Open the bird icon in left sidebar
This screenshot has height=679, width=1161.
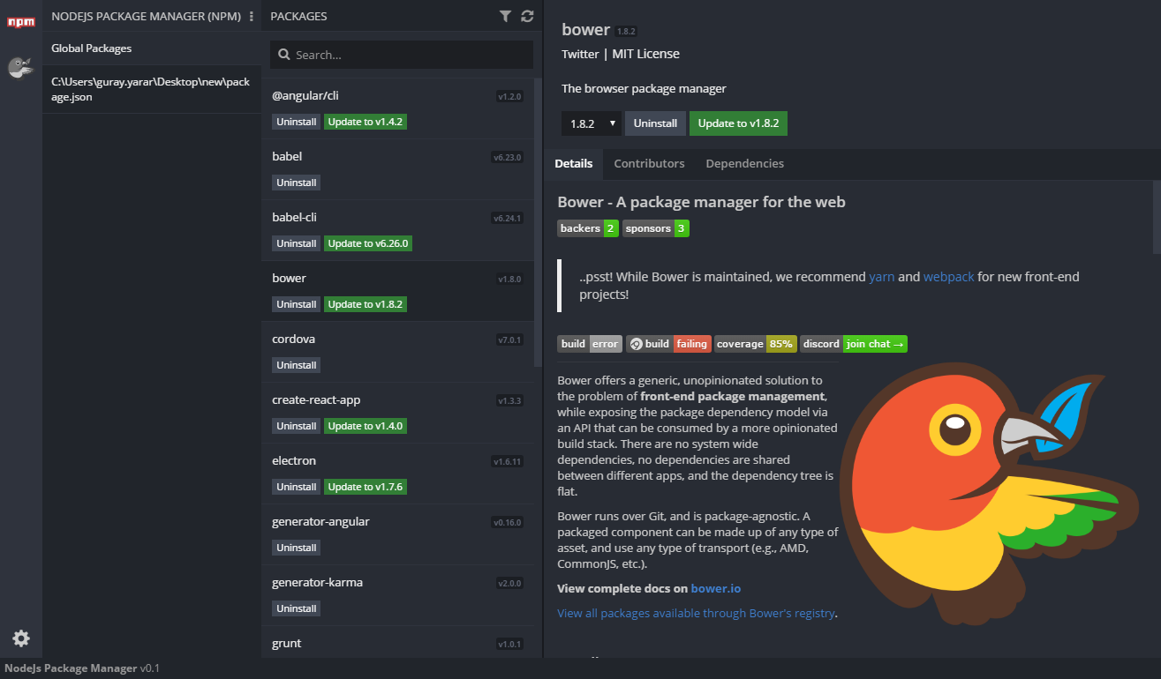[20, 67]
